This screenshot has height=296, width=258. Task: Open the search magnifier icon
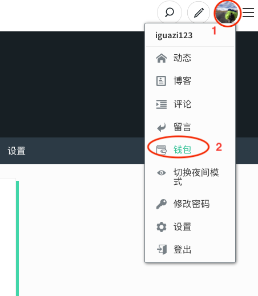pyautogui.click(x=170, y=13)
